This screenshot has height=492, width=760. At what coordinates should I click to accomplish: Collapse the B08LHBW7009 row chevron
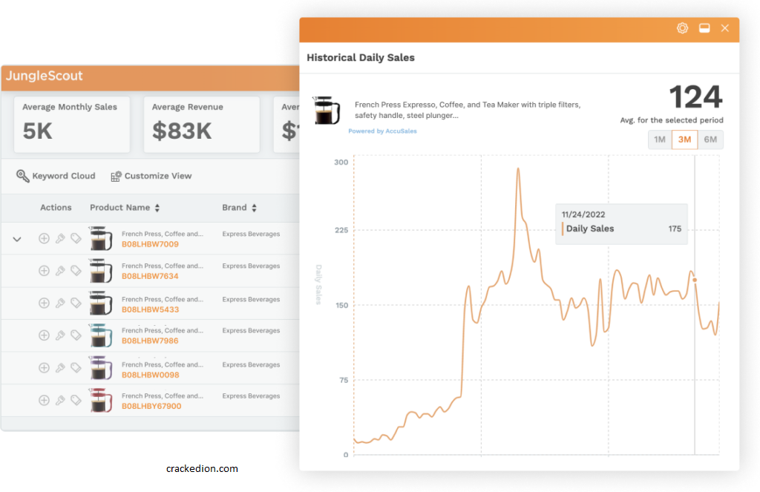(17, 239)
